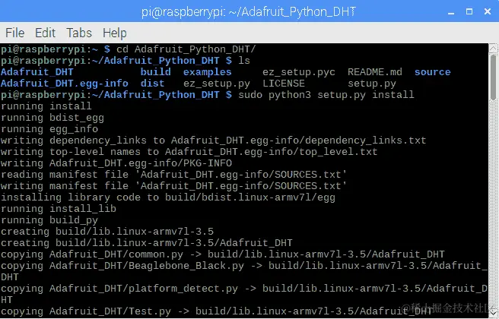Open the Help menu

[x=115, y=33]
